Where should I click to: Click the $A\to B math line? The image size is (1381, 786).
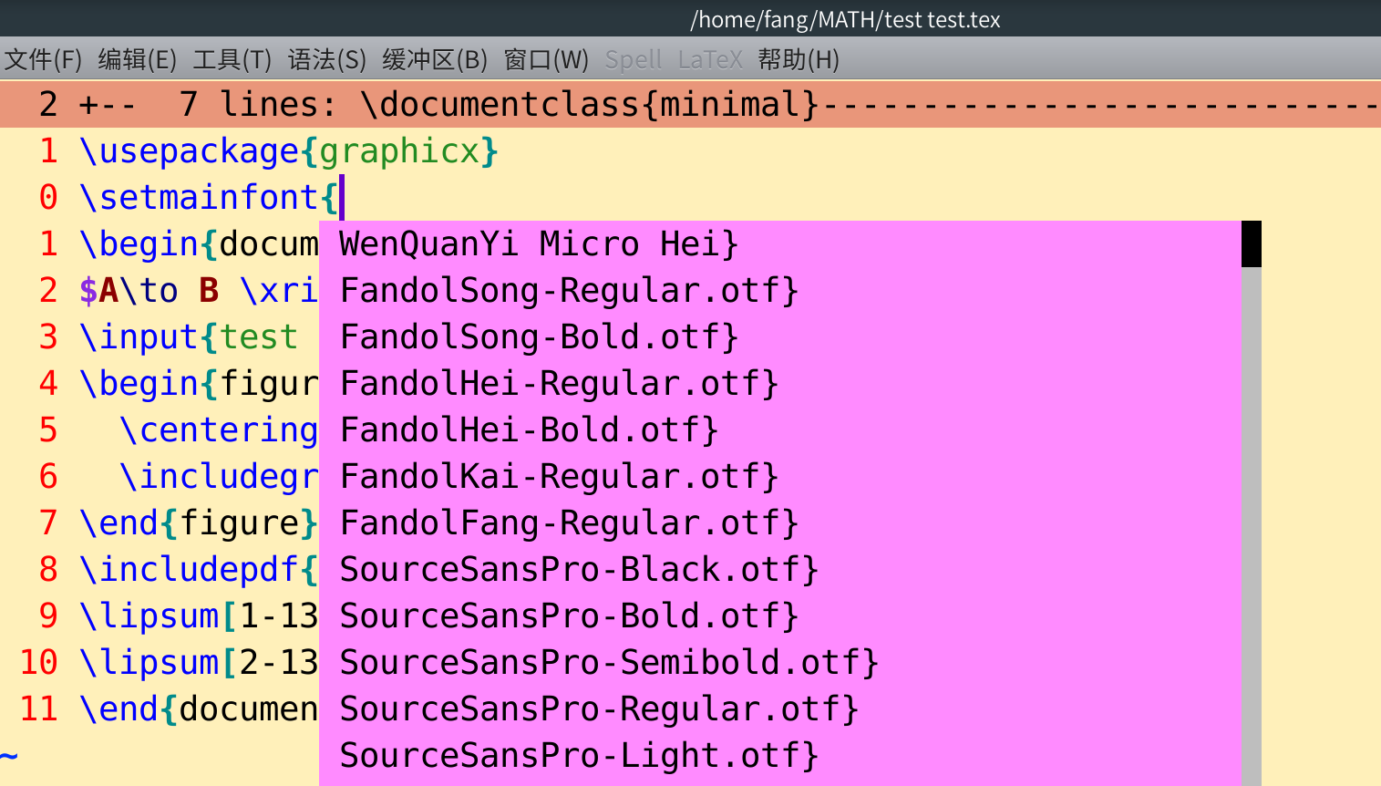[x=199, y=291]
